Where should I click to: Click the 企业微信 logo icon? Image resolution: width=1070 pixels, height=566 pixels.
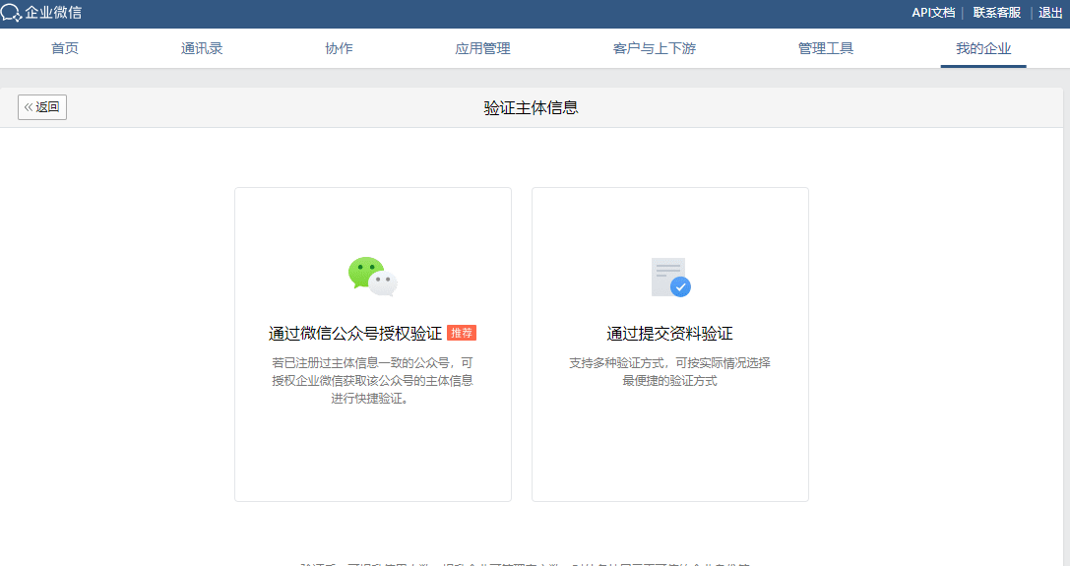coord(11,13)
